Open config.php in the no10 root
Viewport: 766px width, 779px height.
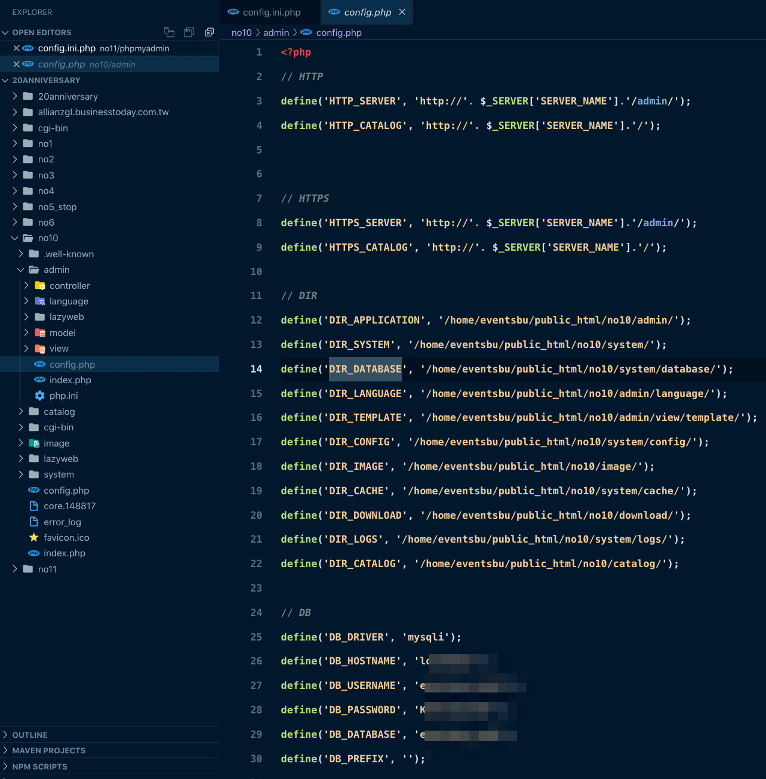tap(66, 490)
